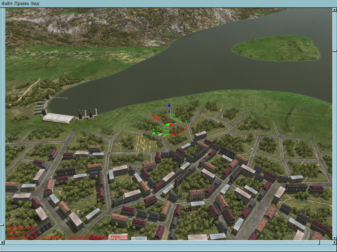Click the blue vertical axis arrow of the gizmo
The height and width of the screenshot is (252, 337).
tap(169, 105)
